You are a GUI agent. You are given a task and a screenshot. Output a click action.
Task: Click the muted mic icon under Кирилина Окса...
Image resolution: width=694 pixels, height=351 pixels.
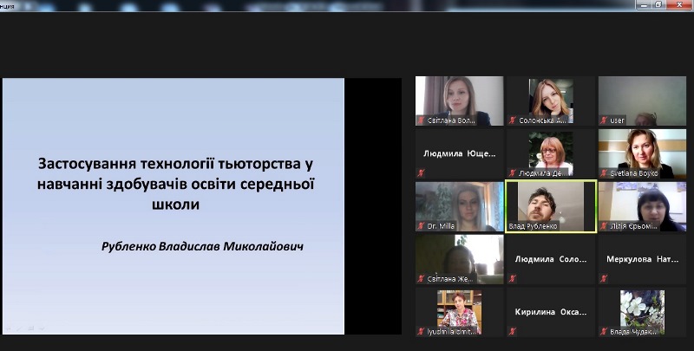click(512, 331)
